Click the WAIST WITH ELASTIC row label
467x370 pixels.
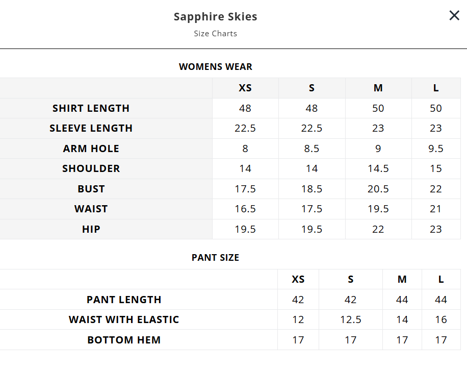[x=124, y=319]
